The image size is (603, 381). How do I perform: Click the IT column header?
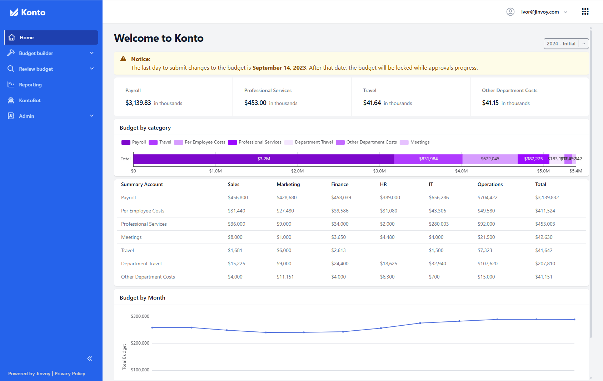pyautogui.click(x=431, y=184)
